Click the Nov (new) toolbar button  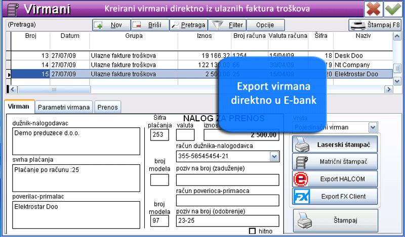[111, 25]
